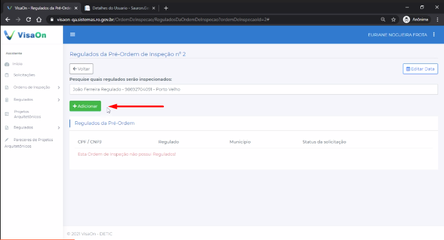Toggle the hamburger sidebar menu icon
Viewport: 444px width, 240px height.
pos(73,34)
